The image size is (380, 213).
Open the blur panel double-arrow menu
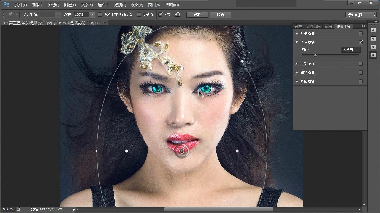pyautogui.click(x=364, y=26)
